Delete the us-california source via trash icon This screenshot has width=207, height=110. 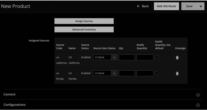pos(177,57)
